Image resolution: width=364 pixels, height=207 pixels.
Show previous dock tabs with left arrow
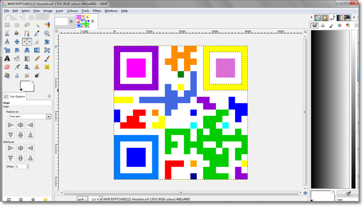tap(311, 18)
